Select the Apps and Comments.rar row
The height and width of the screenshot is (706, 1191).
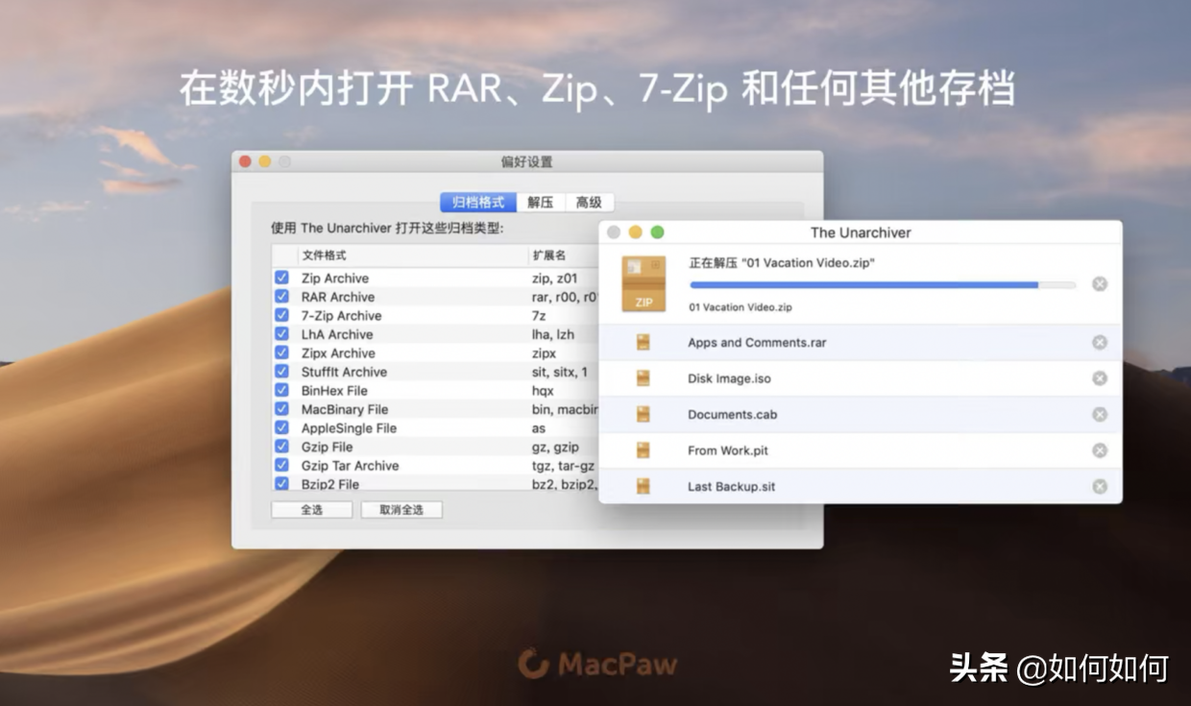tap(861, 343)
